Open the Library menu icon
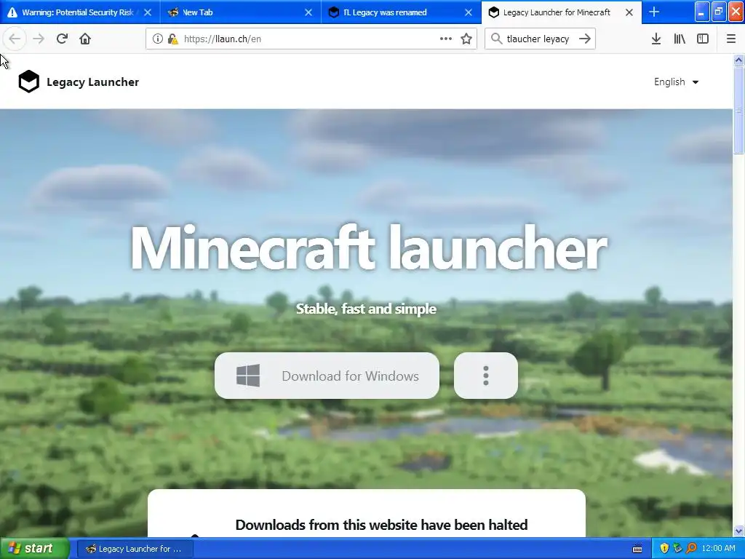Image resolution: width=745 pixels, height=559 pixels. coord(680,39)
